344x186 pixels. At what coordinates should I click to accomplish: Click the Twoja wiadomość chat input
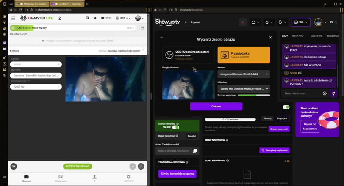click(x=302, y=93)
